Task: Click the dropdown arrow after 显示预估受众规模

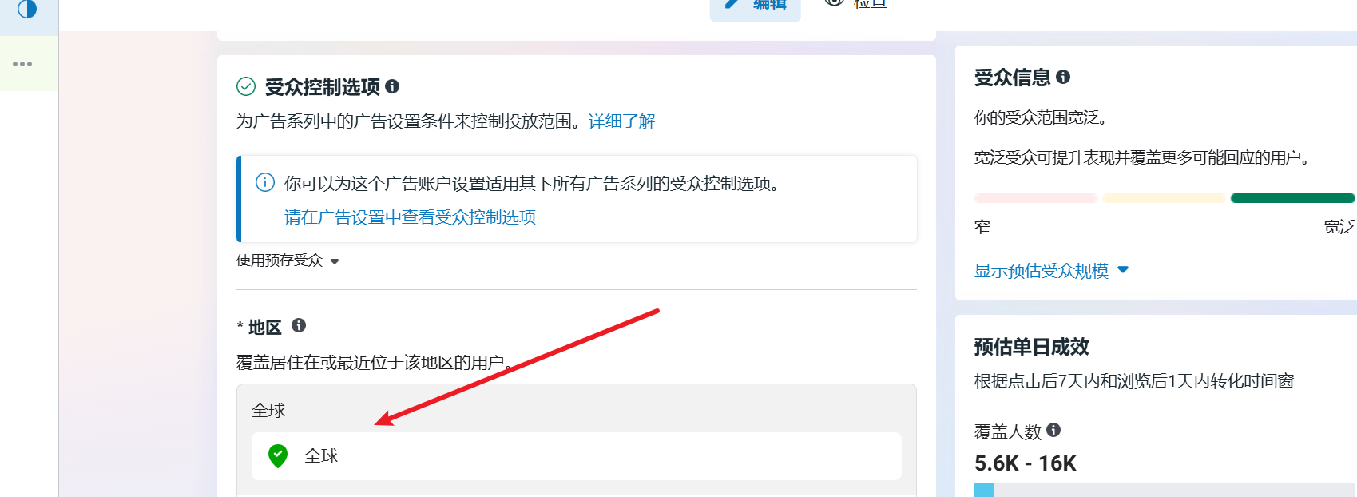Action: (1123, 270)
